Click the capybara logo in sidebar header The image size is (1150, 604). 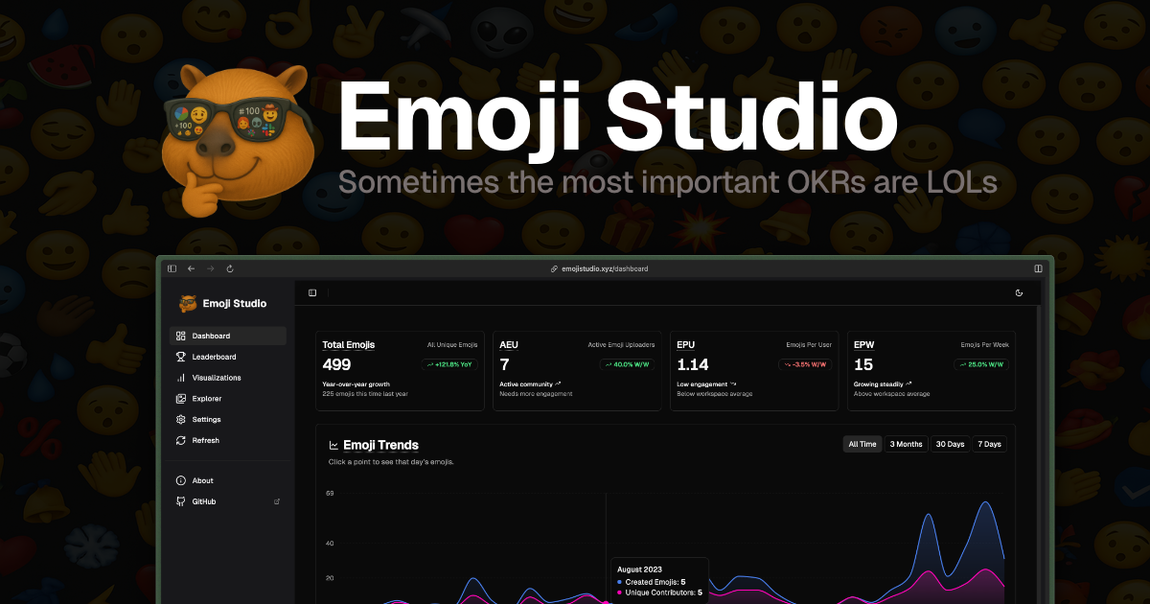point(188,303)
